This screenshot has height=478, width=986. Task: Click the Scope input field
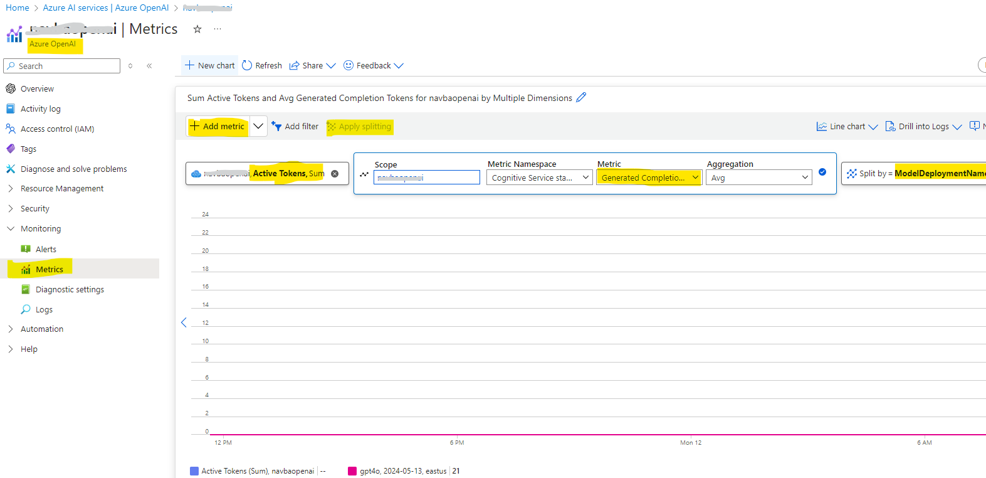pyautogui.click(x=427, y=178)
